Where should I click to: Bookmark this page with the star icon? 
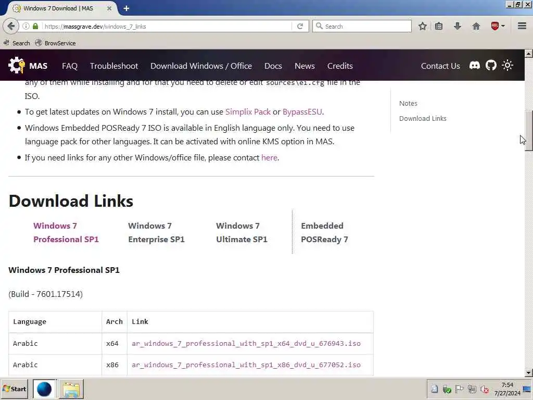(423, 26)
